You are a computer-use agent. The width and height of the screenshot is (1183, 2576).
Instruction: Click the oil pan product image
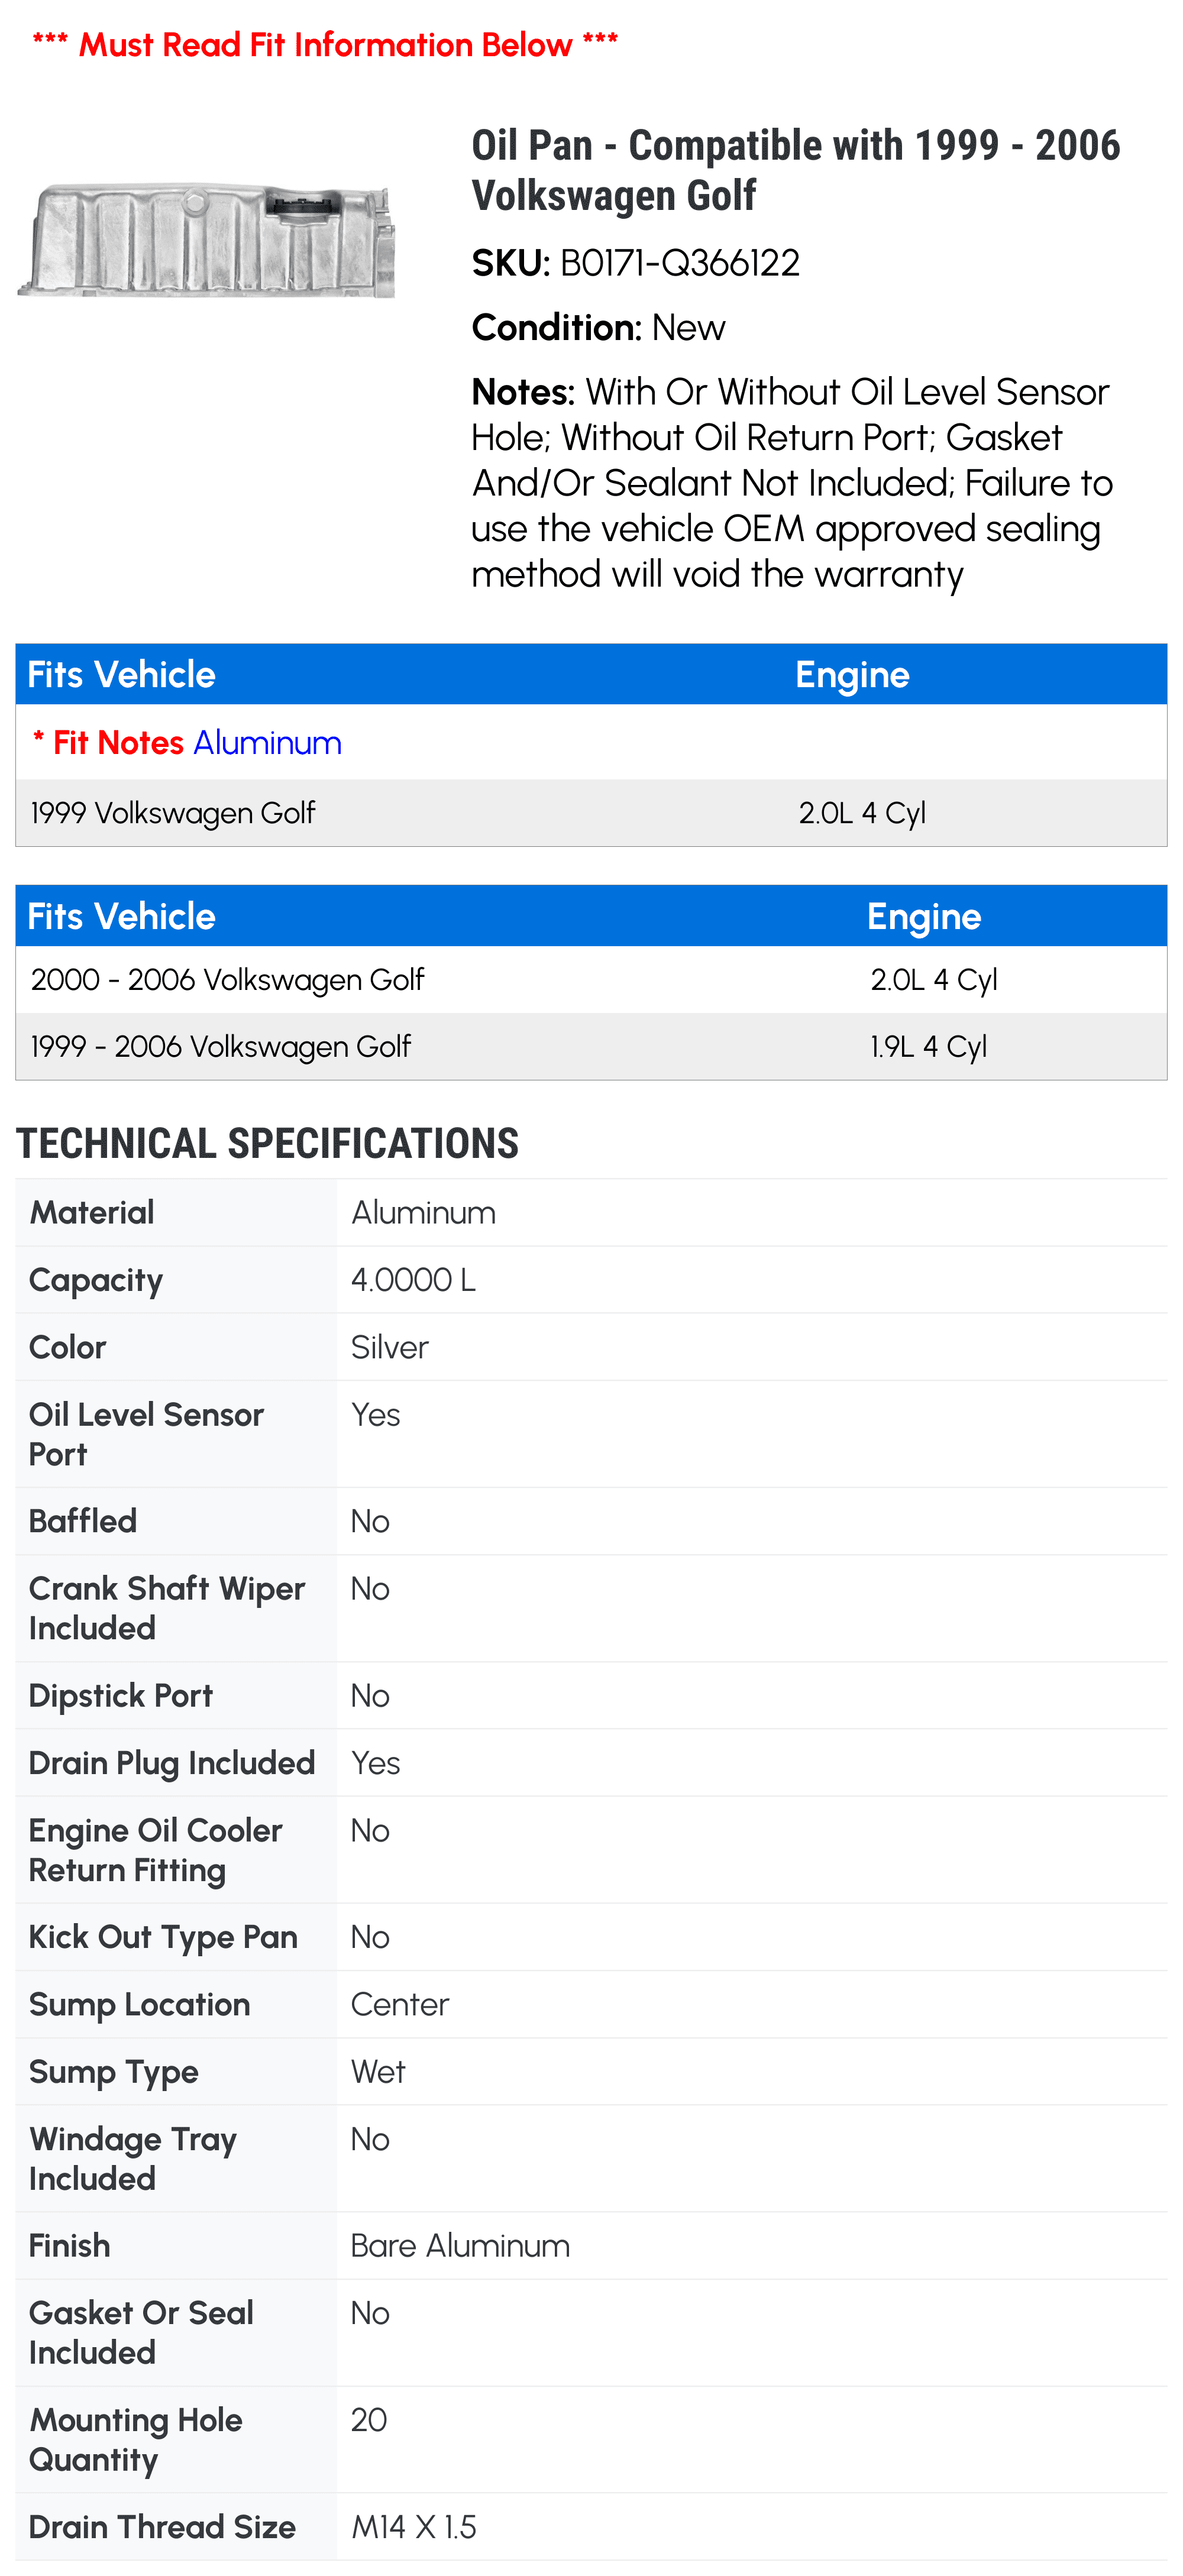(206, 240)
